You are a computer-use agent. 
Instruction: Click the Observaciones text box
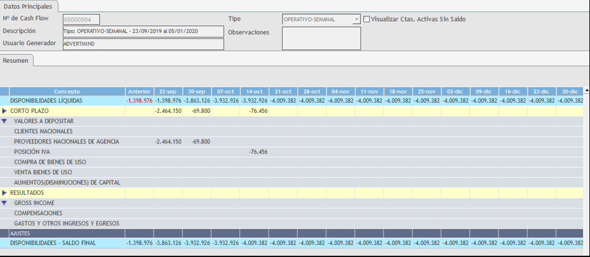tap(321, 38)
